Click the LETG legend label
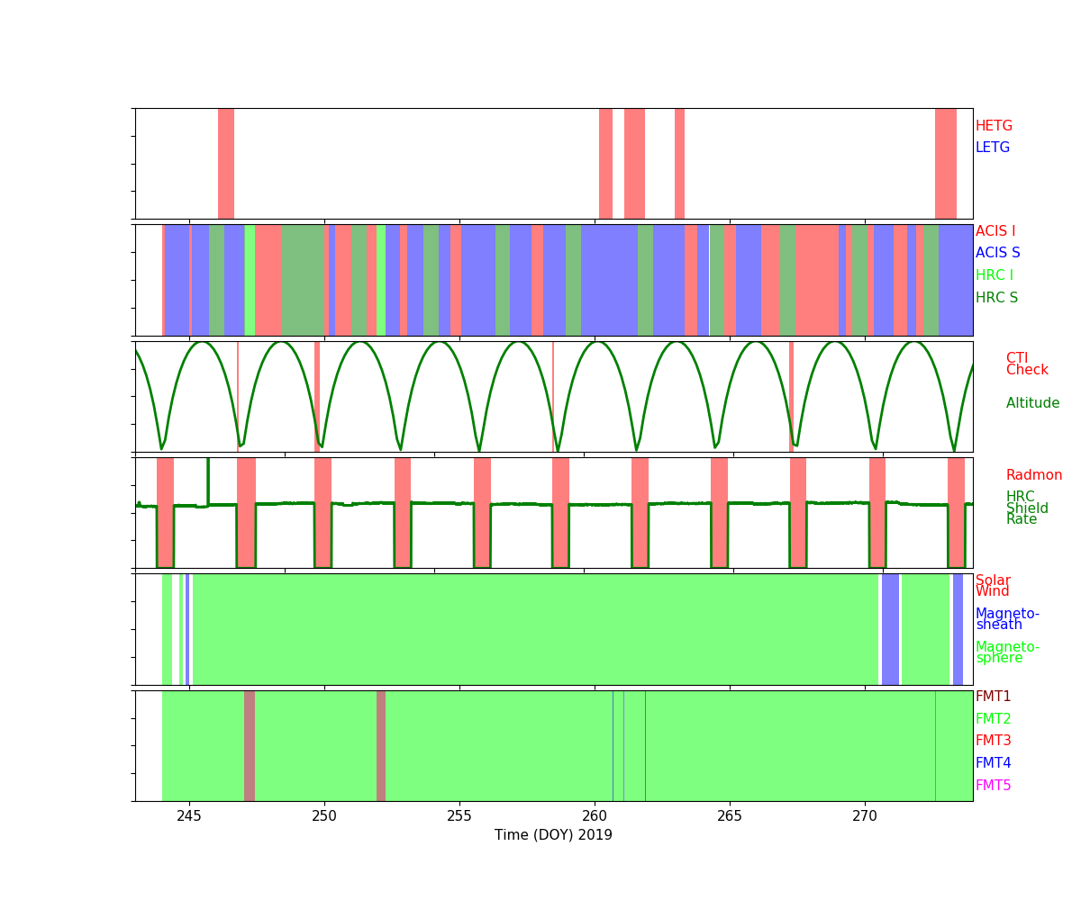 pyautogui.click(x=993, y=148)
